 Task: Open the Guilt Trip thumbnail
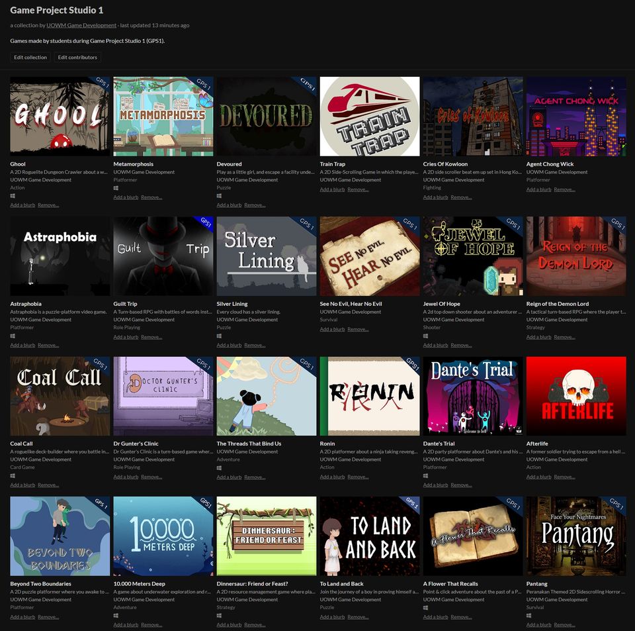[x=163, y=256]
